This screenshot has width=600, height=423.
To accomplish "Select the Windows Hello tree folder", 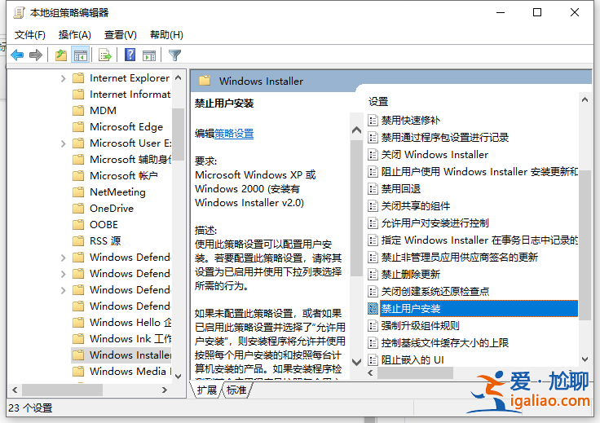I will click(x=121, y=323).
